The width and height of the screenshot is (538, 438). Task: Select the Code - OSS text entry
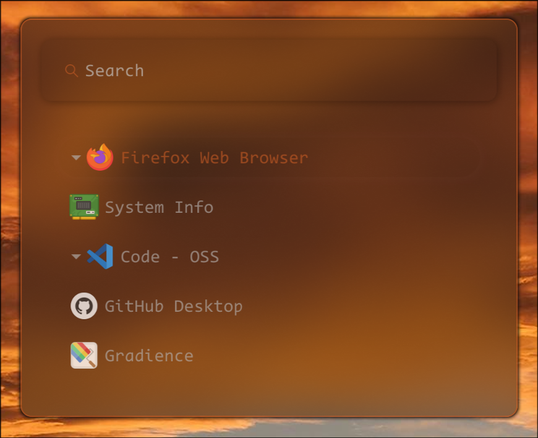(169, 257)
